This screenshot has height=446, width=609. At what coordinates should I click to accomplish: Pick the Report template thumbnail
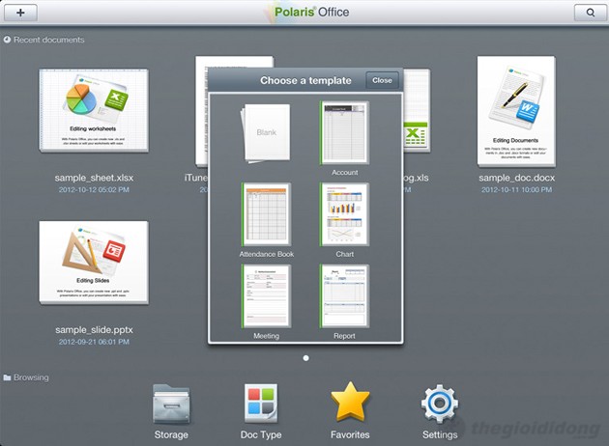click(344, 296)
